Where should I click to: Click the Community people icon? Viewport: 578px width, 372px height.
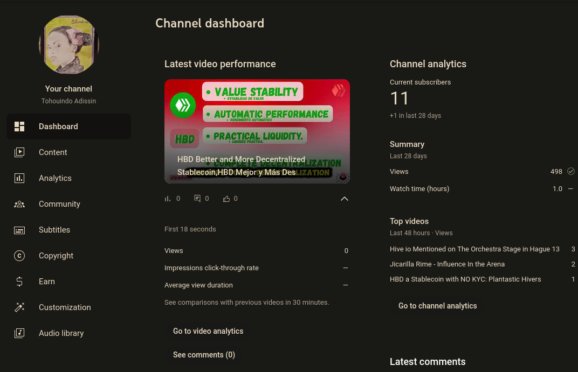tap(19, 204)
